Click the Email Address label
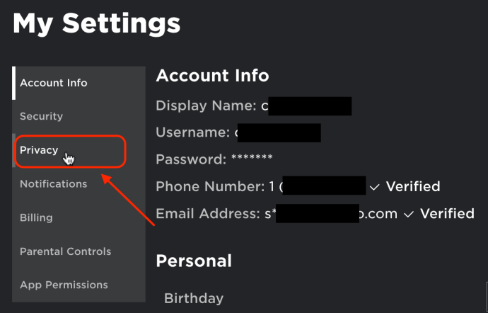 coord(208,214)
